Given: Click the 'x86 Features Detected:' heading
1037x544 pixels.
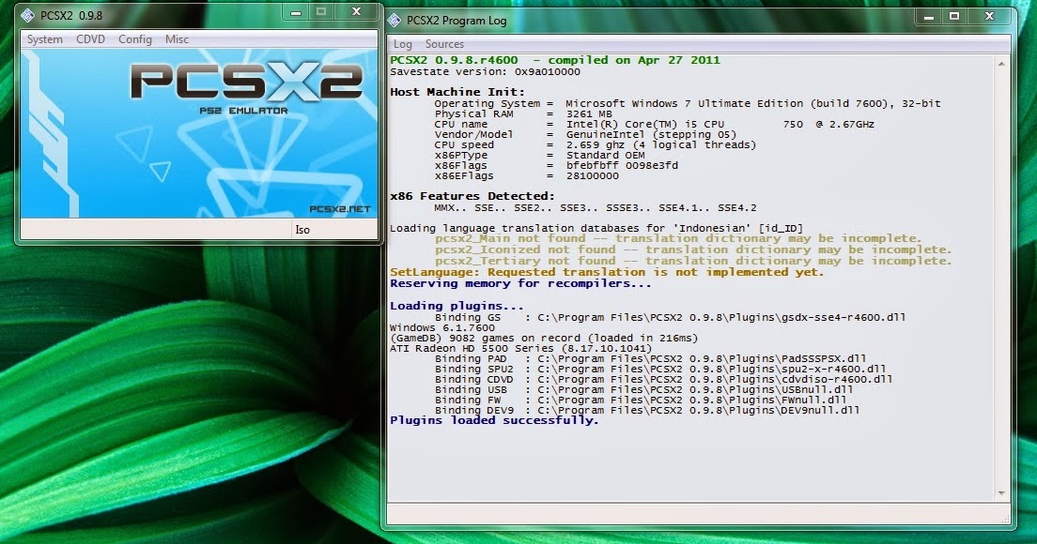Looking at the screenshot, I should (472, 196).
